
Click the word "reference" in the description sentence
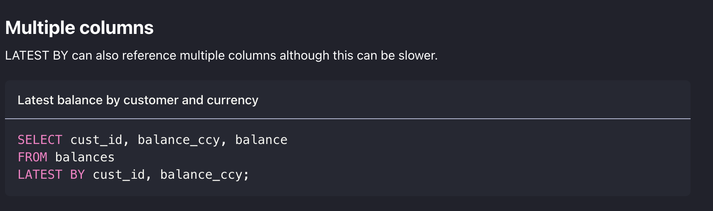pos(149,55)
